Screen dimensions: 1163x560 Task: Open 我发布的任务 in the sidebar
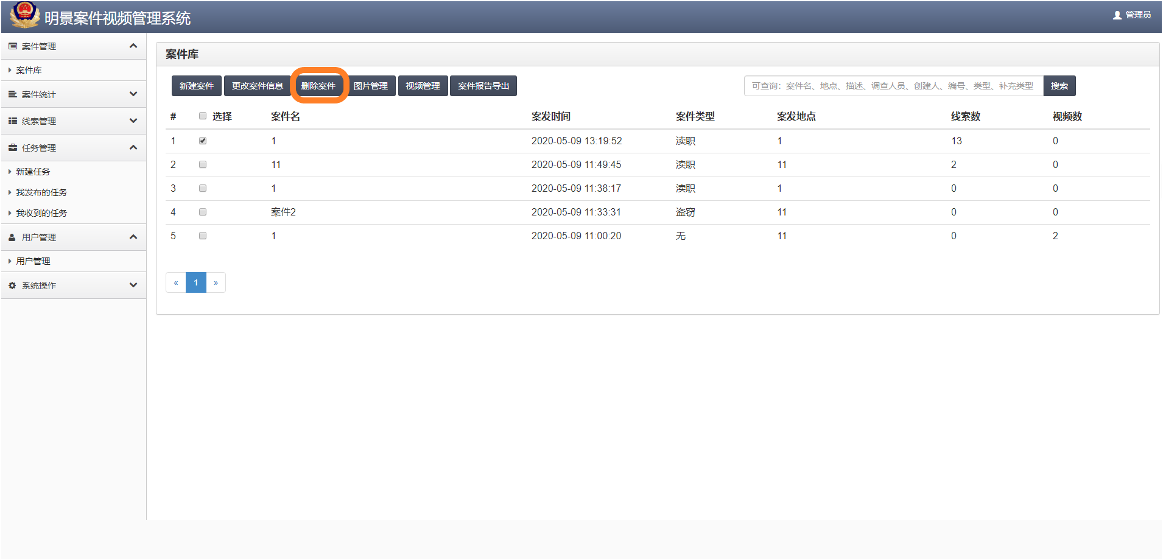point(41,192)
